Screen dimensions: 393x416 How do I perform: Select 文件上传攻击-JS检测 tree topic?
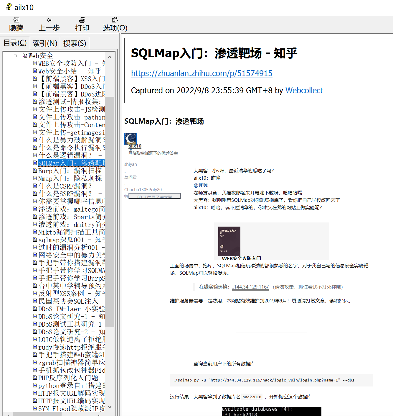[x=71, y=109]
